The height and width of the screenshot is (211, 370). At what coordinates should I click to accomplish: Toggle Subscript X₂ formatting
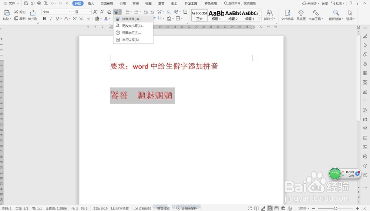[x=81, y=19]
